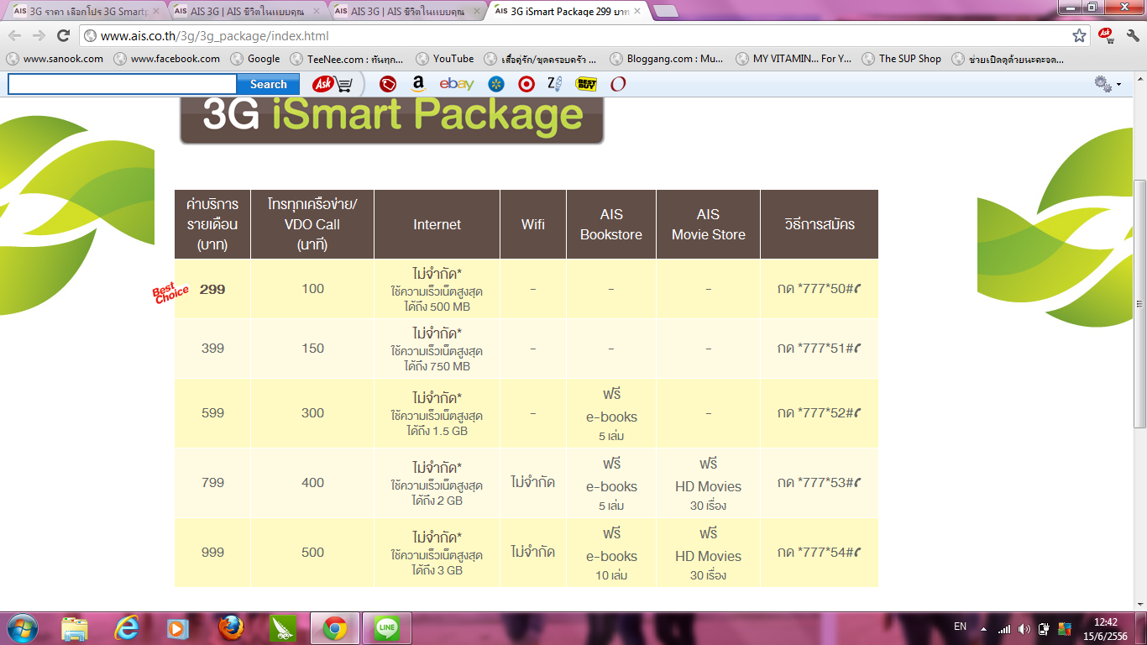
Task: Click the 599 package price cell
Action: 212,413
